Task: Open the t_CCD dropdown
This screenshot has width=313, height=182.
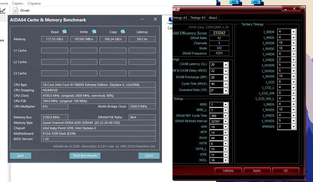Action: [294, 82]
